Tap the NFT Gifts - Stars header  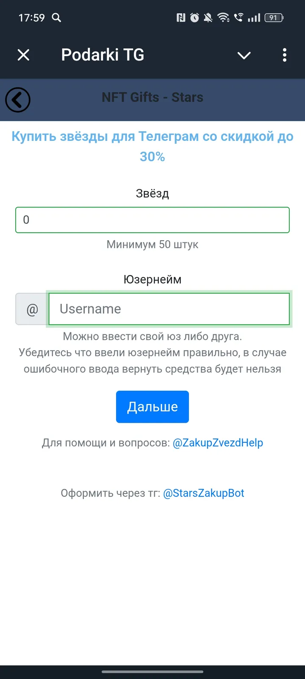pos(152,97)
